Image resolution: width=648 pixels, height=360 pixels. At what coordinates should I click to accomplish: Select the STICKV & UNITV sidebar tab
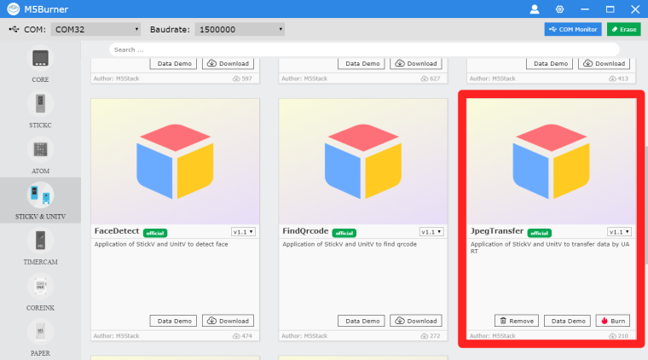click(x=41, y=200)
